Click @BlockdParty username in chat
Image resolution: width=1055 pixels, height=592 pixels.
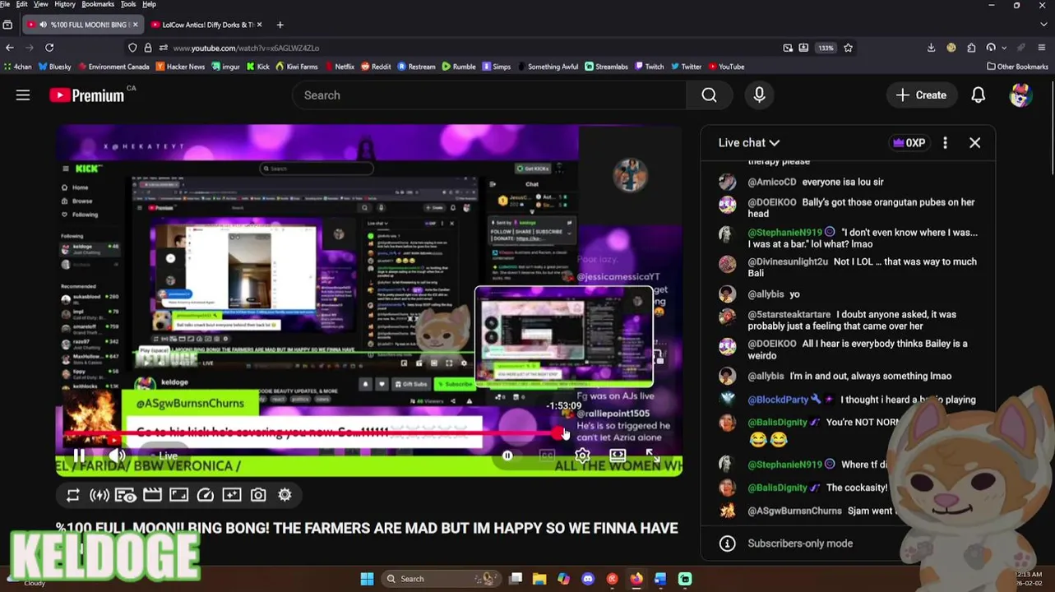[778, 400]
